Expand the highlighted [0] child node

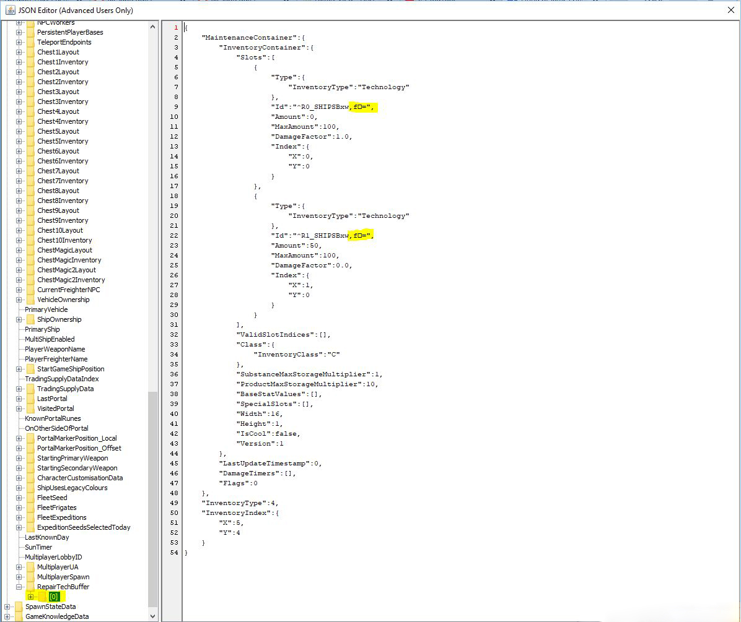click(30, 597)
